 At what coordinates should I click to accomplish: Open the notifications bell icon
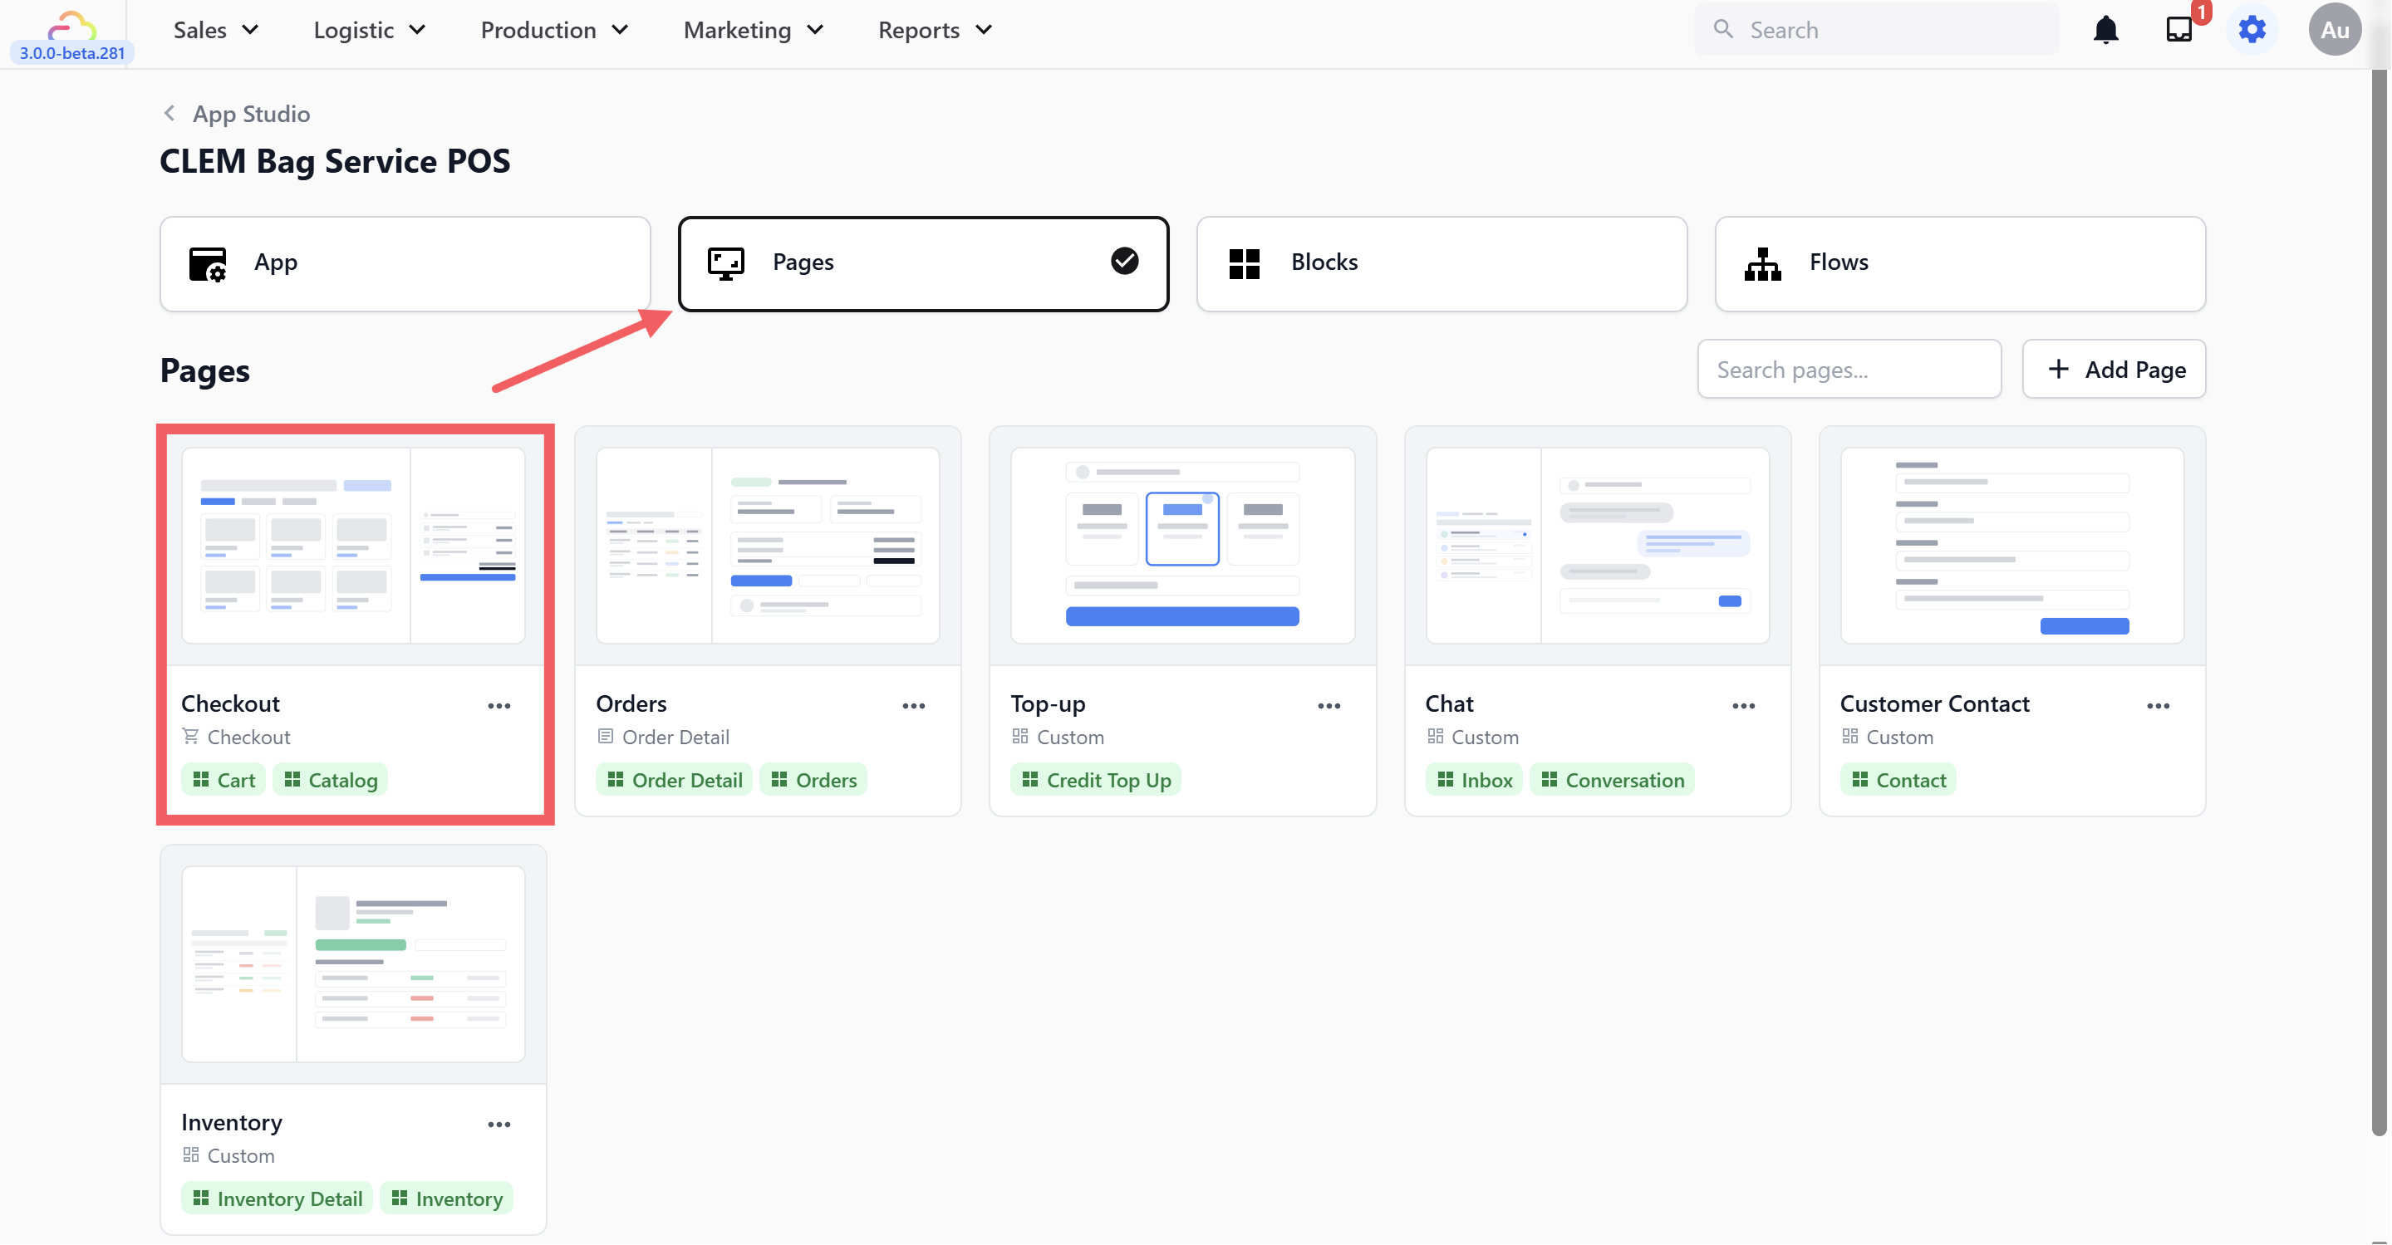pos(2105,30)
